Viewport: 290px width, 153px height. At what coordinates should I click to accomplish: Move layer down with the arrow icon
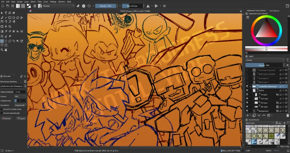pos(259,115)
